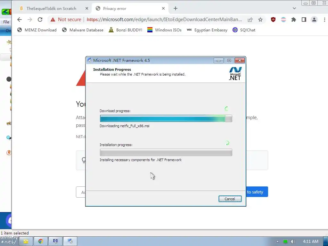Click the 4:11 AM taskbar clock
The image size is (328, 246).
(x=311, y=242)
